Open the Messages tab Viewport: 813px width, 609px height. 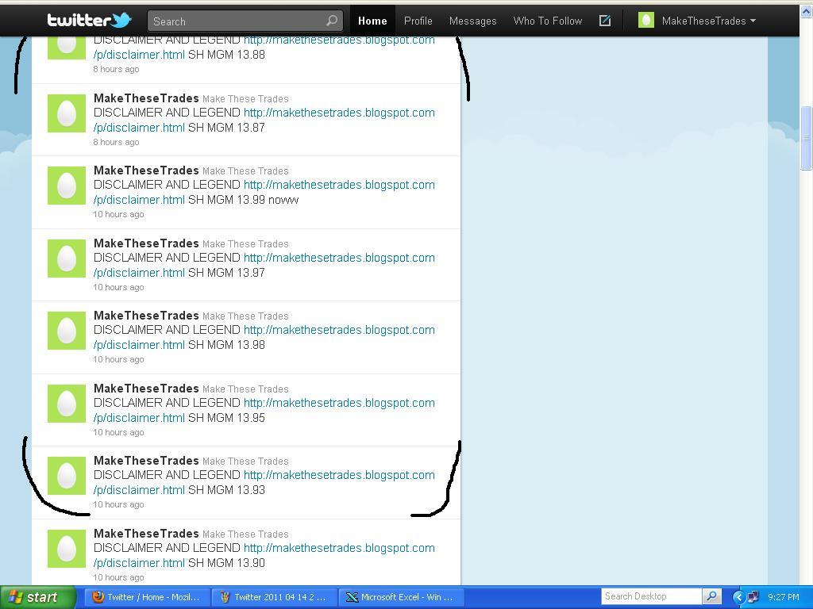[473, 21]
